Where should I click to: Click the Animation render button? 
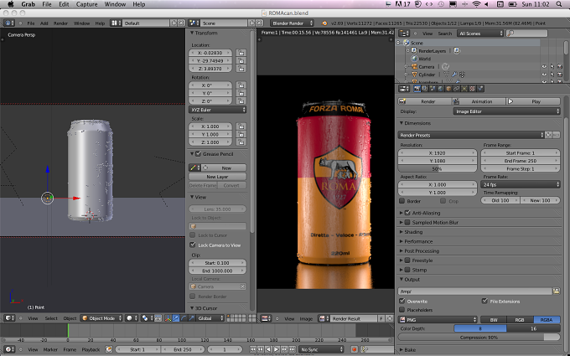pyautogui.click(x=478, y=101)
